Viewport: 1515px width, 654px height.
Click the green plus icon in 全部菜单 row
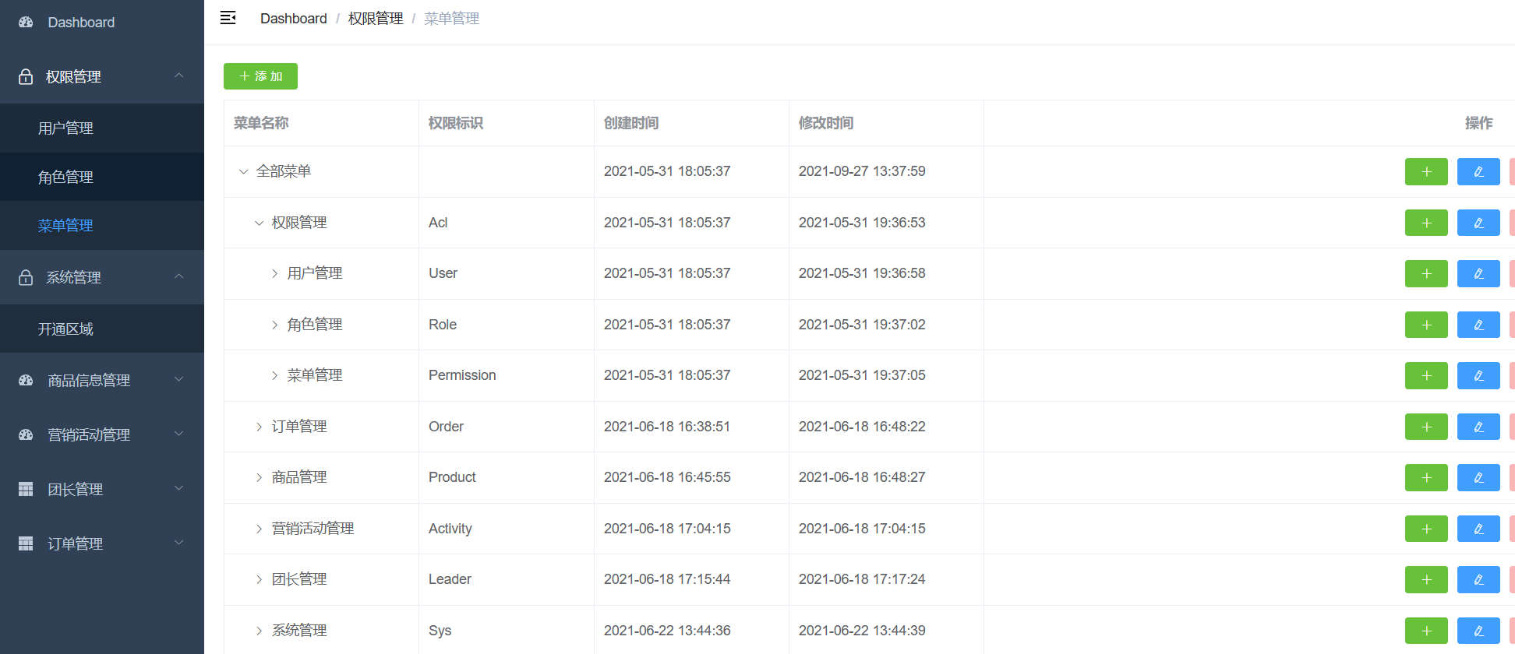click(x=1425, y=171)
